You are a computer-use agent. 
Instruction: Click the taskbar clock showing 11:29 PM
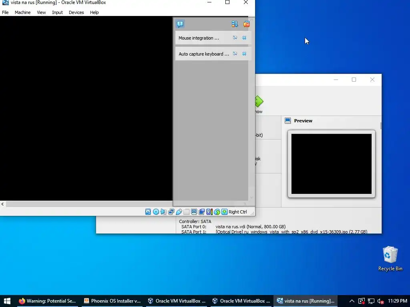coord(398,301)
